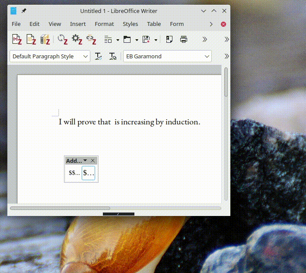The width and height of the screenshot is (306, 273).
Task: Click the Print icon
Action: tap(183, 39)
